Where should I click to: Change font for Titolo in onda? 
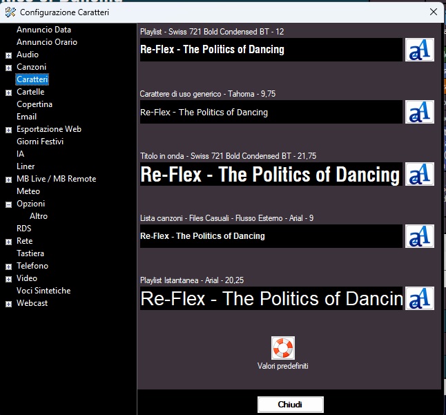419,174
